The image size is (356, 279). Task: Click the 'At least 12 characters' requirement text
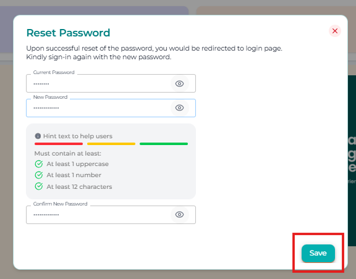[x=79, y=186]
